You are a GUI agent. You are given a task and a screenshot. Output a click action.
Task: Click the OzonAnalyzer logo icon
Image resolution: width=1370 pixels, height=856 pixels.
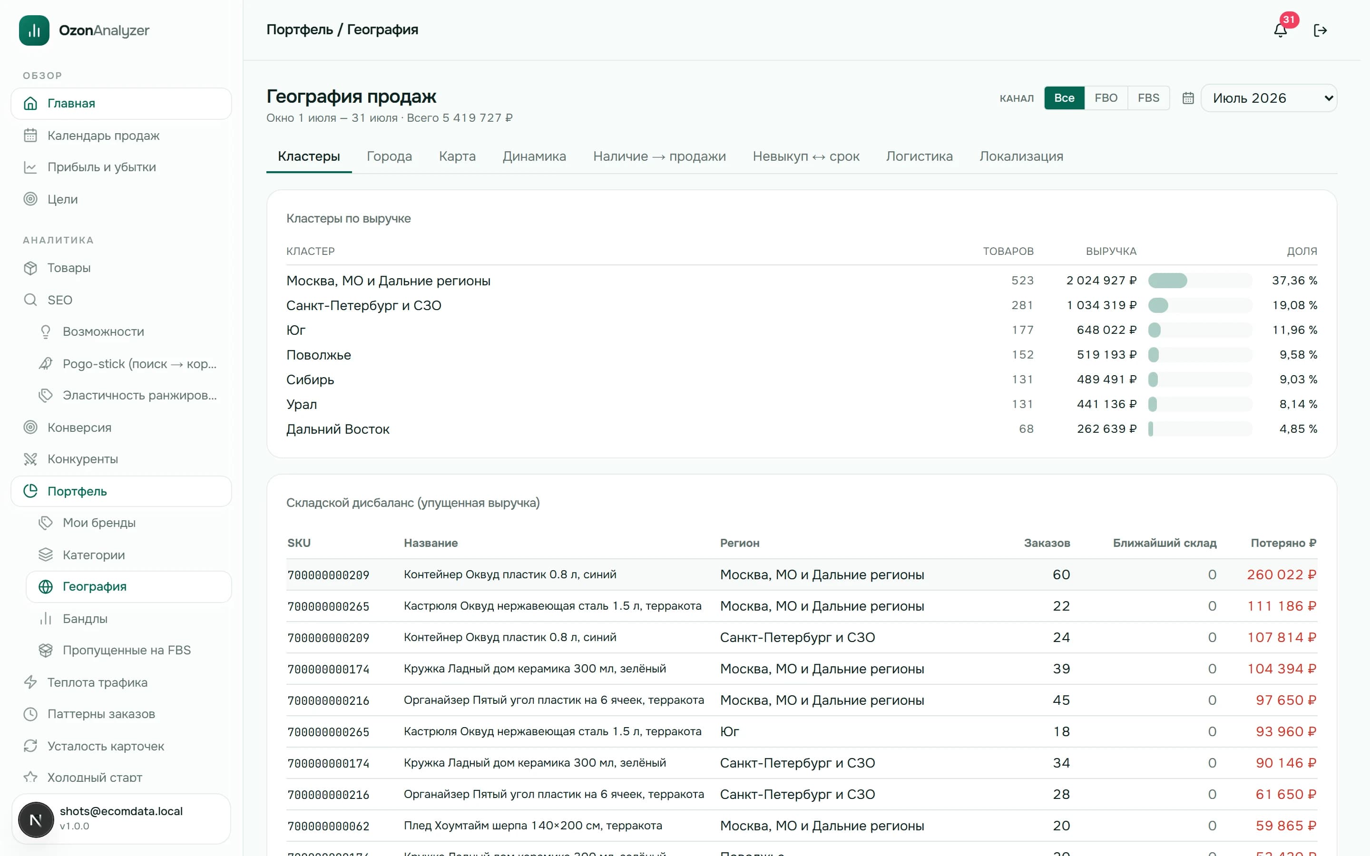[x=34, y=30]
